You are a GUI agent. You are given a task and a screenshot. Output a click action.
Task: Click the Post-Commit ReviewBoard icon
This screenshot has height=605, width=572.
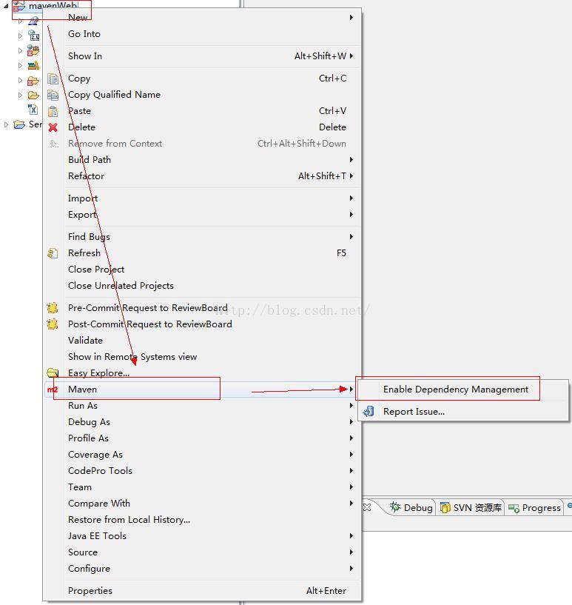pyautogui.click(x=53, y=324)
